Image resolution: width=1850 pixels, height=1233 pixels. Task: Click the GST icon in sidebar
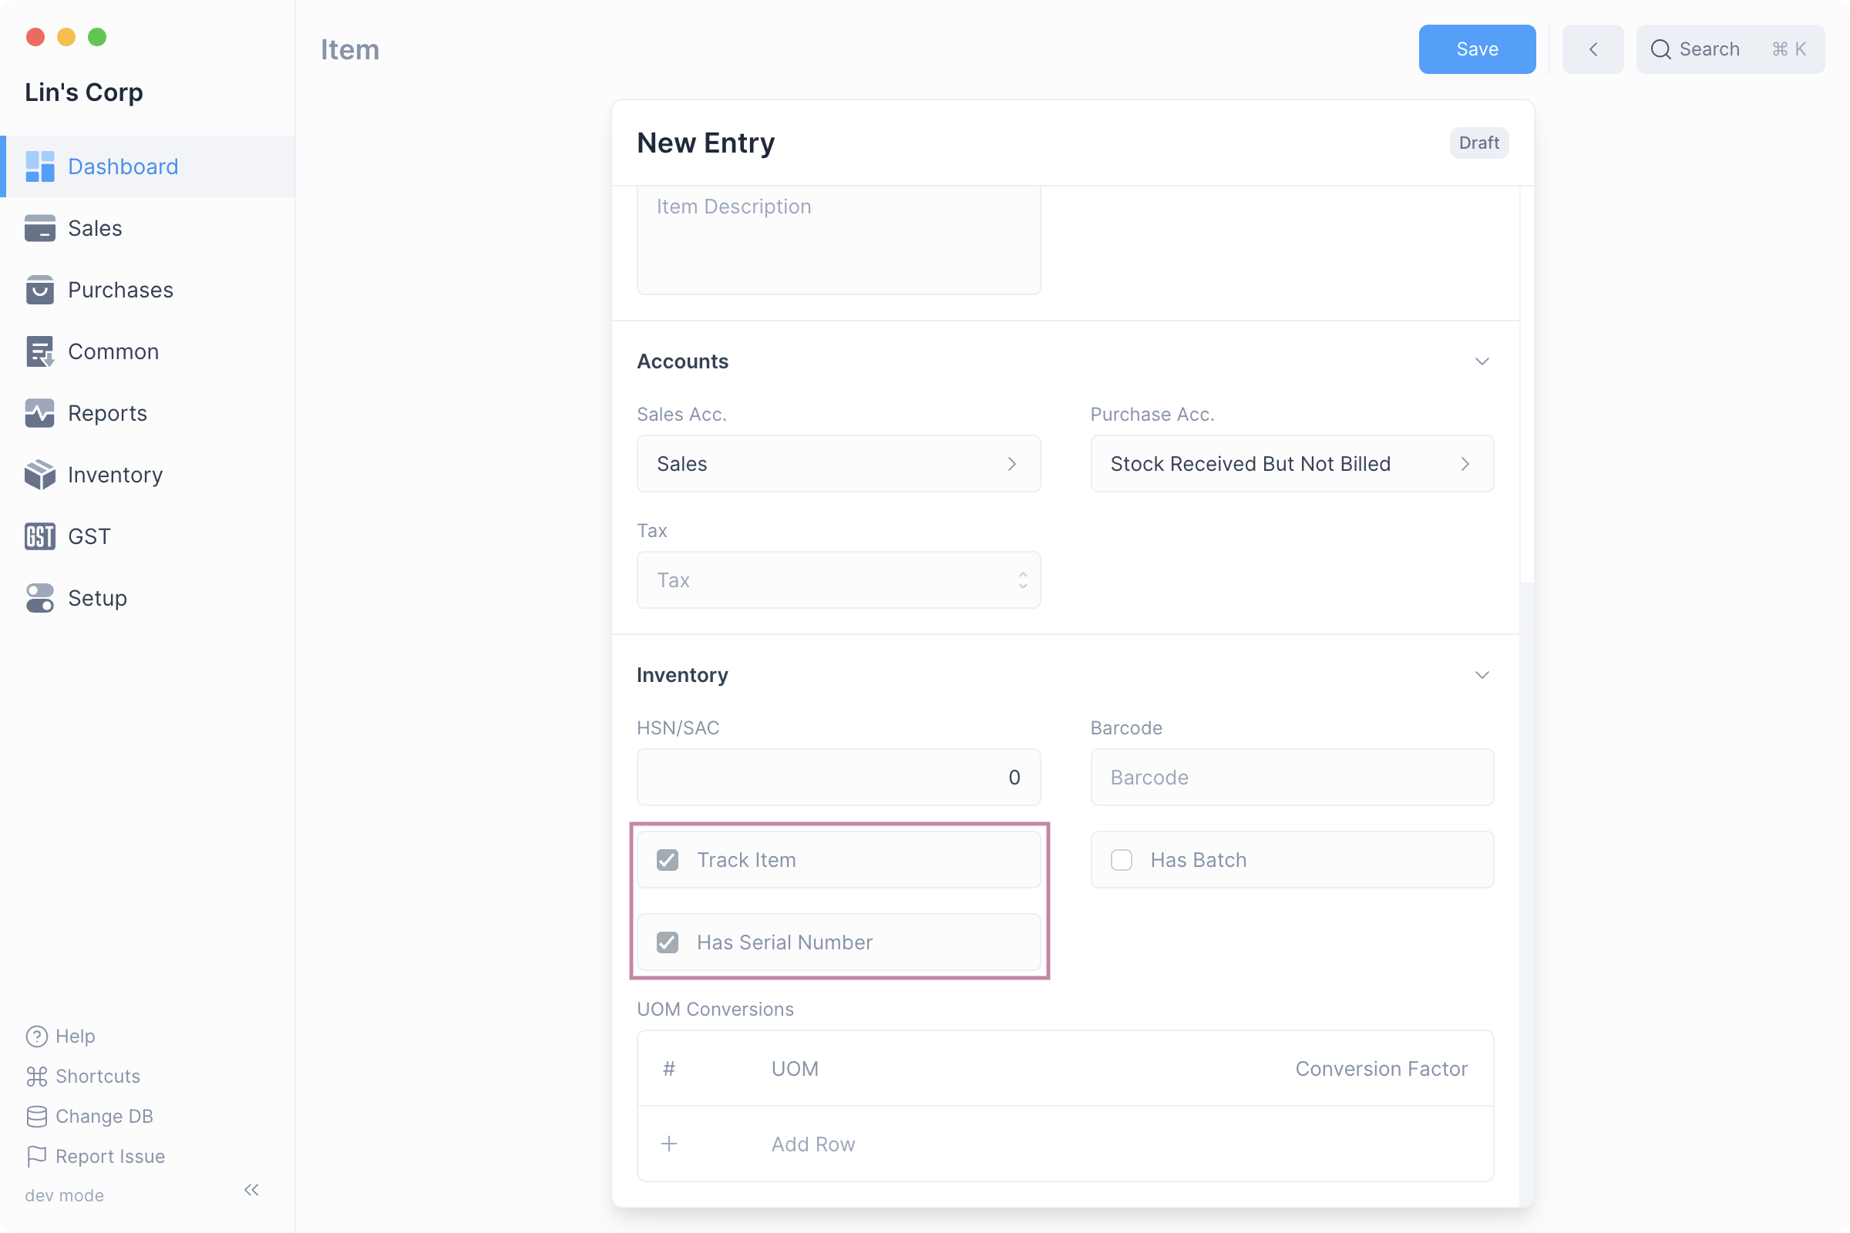39,536
